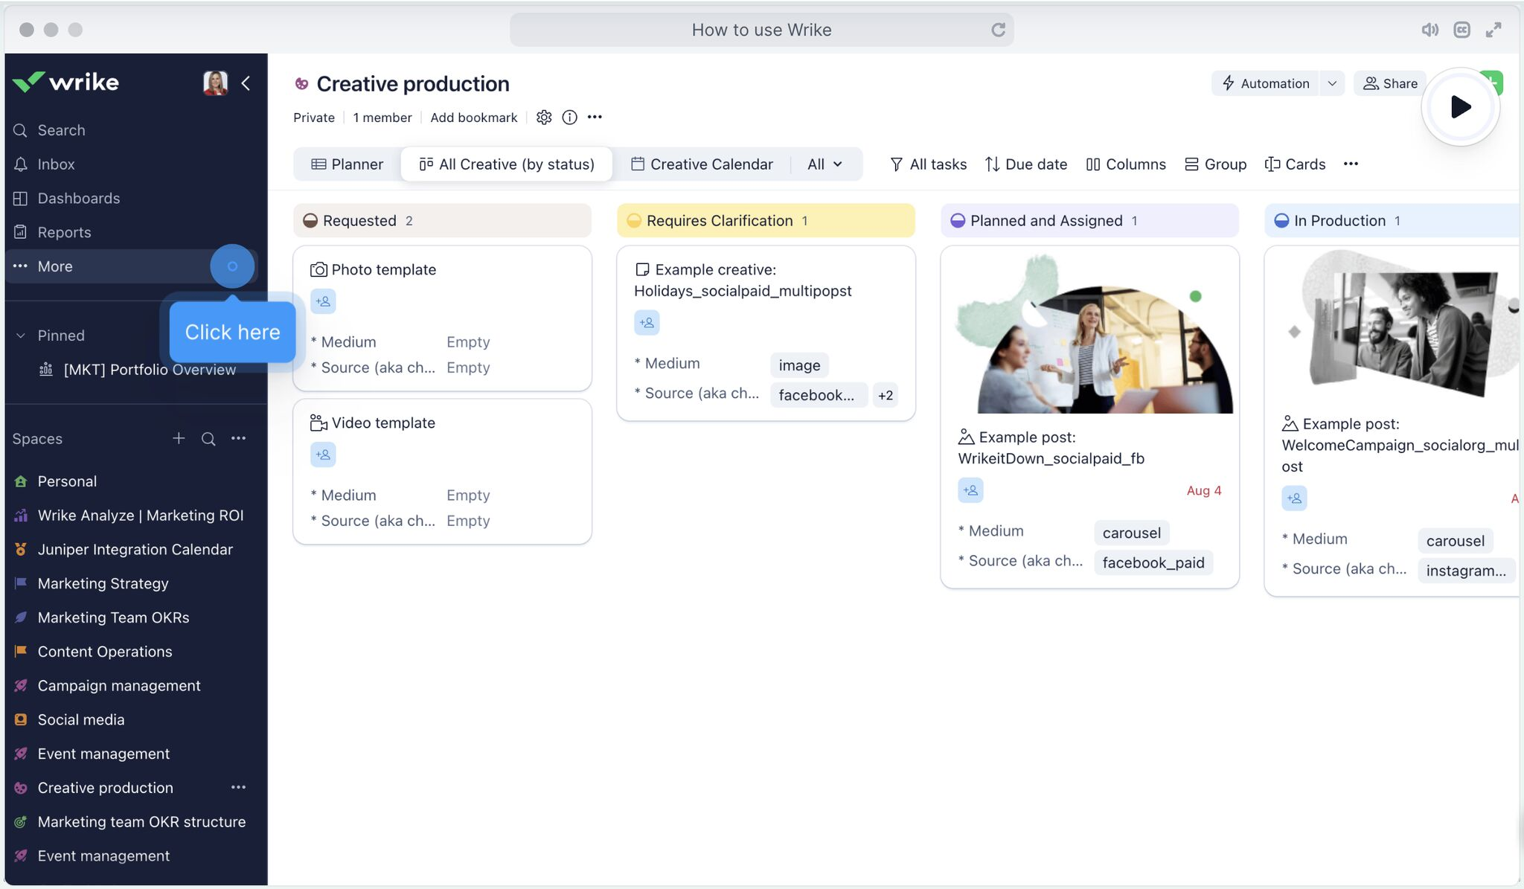1524x889 pixels.
Task: Switch to the Planner tab
Action: pyautogui.click(x=347, y=164)
